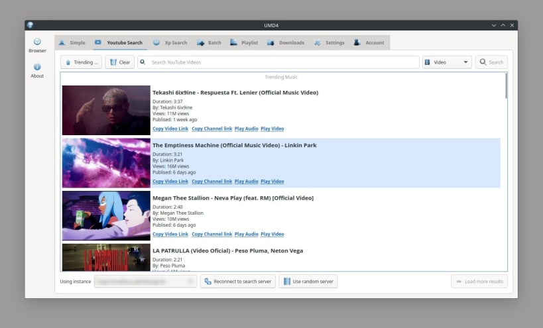Play Video for The Emptiness Machine
The width and height of the screenshot is (543, 328).
(272, 182)
